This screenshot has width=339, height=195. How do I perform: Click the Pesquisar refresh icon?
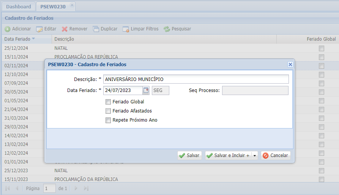167,29
